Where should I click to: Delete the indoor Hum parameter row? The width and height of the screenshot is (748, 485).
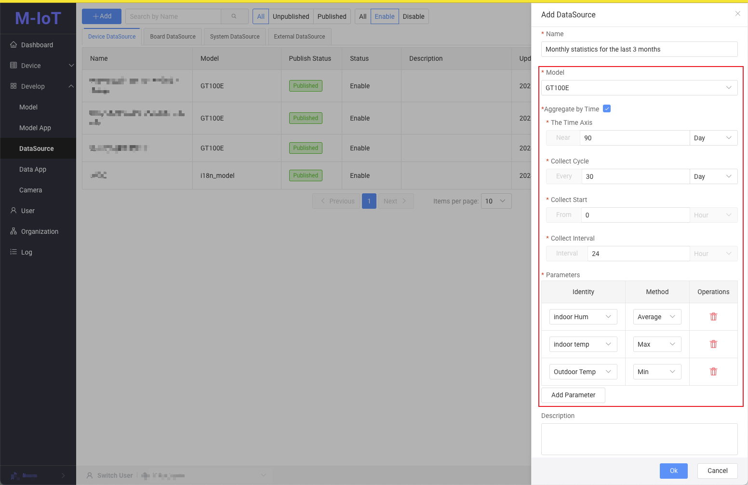713,317
